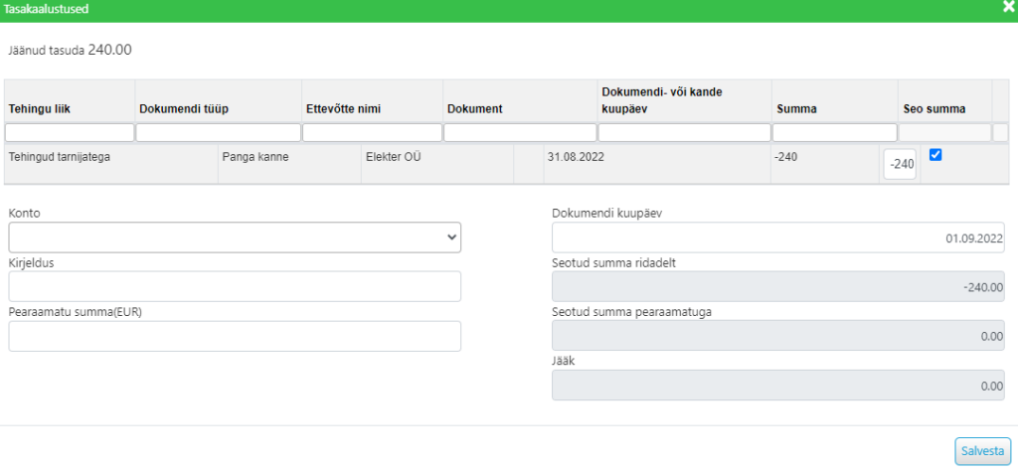Click the Seo summa -240 amount box
This screenshot has height=473, width=1018.
pyautogui.click(x=900, y=164)
